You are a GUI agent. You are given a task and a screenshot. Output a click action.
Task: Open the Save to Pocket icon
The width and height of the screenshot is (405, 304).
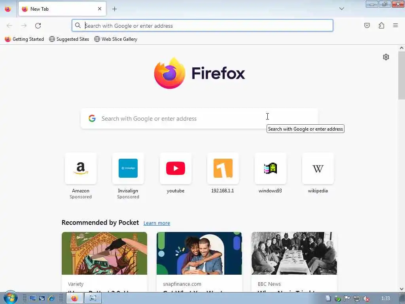[367, 26]
